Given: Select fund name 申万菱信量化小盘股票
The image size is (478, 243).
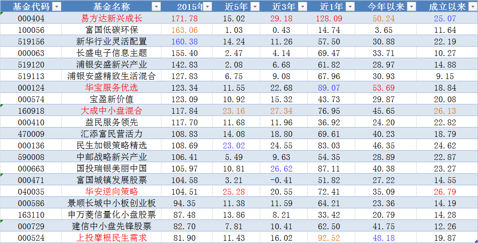Looking at the screenshot, I should 112,215.
